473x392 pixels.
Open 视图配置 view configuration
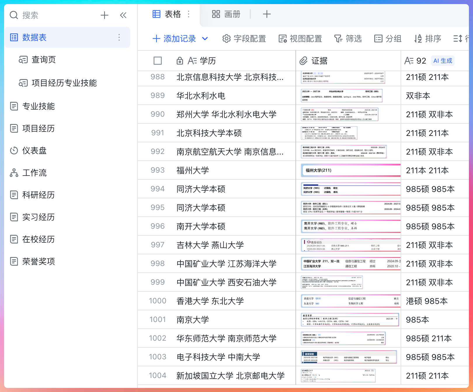300,38
